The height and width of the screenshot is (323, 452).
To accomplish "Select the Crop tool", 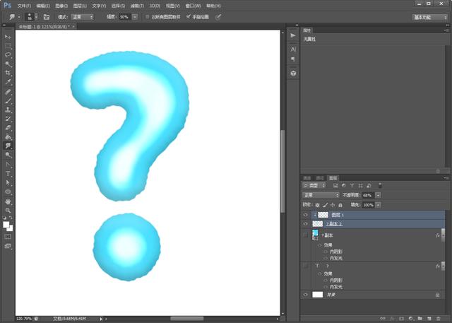I will click(8, 73).
